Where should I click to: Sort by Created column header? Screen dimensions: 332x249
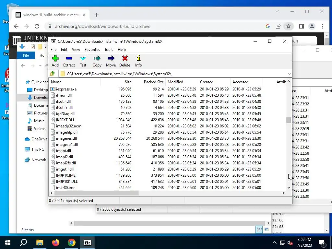[214, 82]
